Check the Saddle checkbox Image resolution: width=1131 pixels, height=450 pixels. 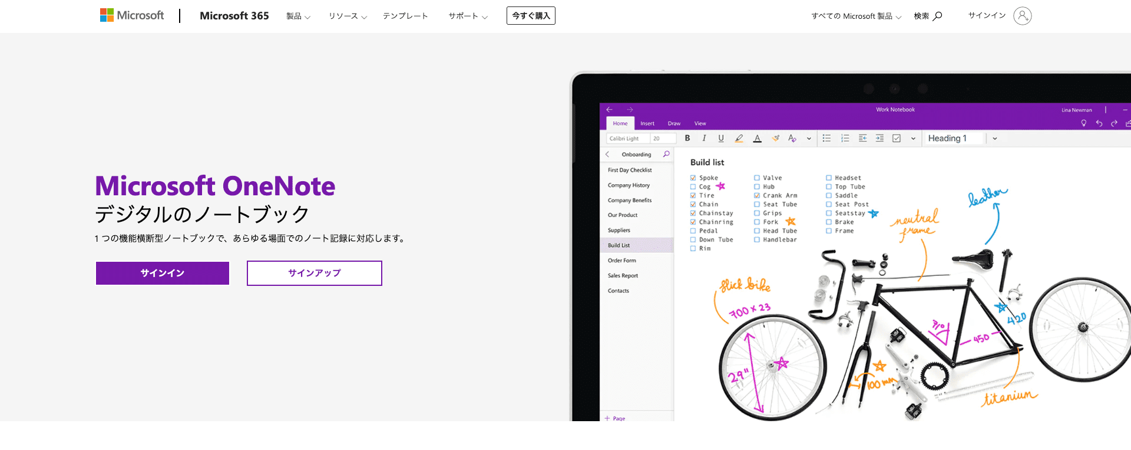click(829, 195)
